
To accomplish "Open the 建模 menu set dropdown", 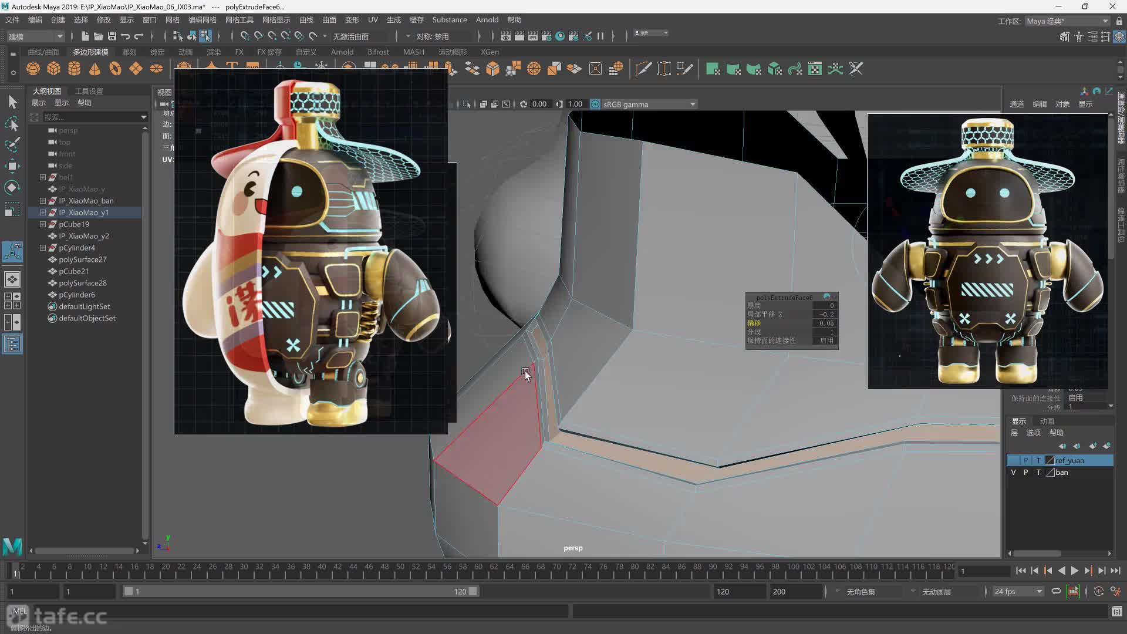I will click(x=35, y=36).
